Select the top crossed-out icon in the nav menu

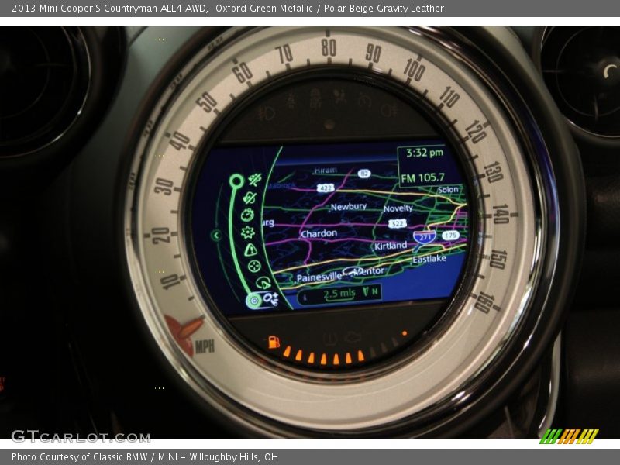(254, 180)
